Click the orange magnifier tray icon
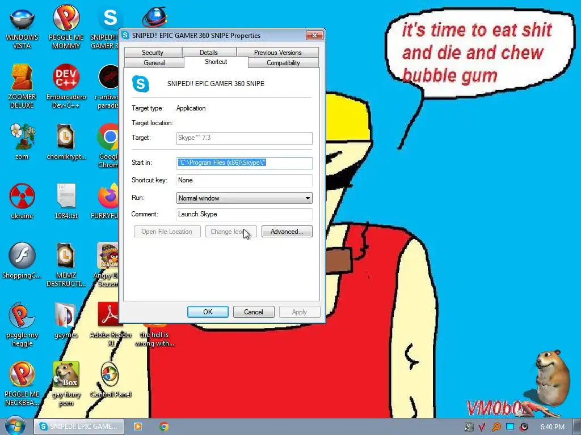This screenshot has width=581, height=435. coord(496,427)
